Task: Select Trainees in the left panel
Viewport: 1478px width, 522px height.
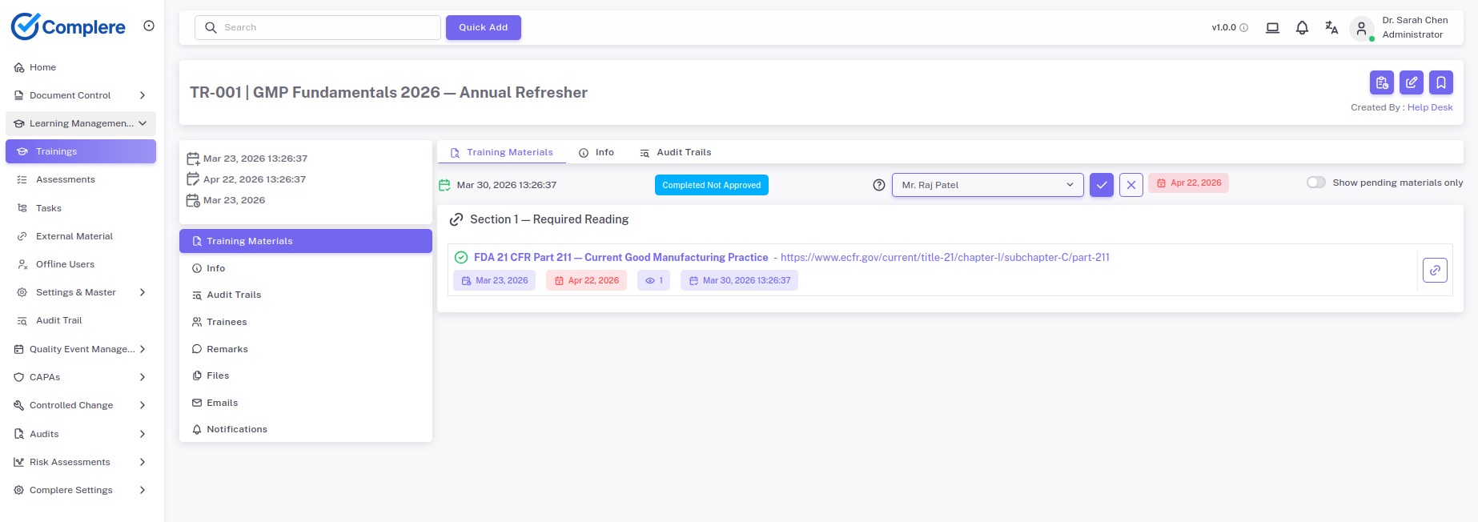Action: coord(227,322)
